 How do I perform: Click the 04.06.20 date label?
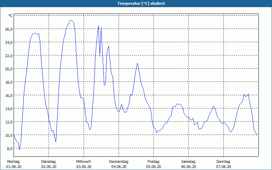coord(119,167)
